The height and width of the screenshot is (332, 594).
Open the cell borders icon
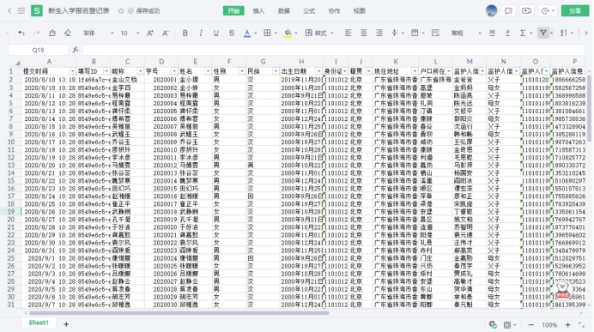click(x=267, y=33)
